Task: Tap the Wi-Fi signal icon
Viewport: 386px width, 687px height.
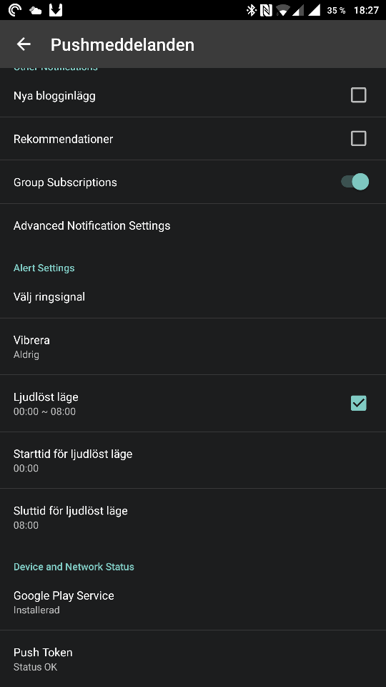Action: (282, 11)
